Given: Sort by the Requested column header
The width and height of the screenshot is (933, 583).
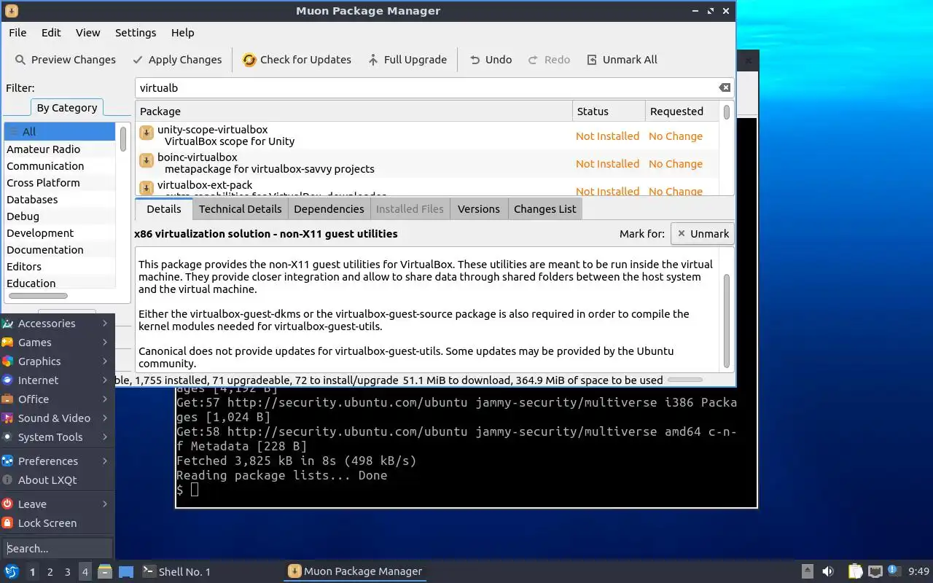Looking at the screenshot, I should 682,111.
